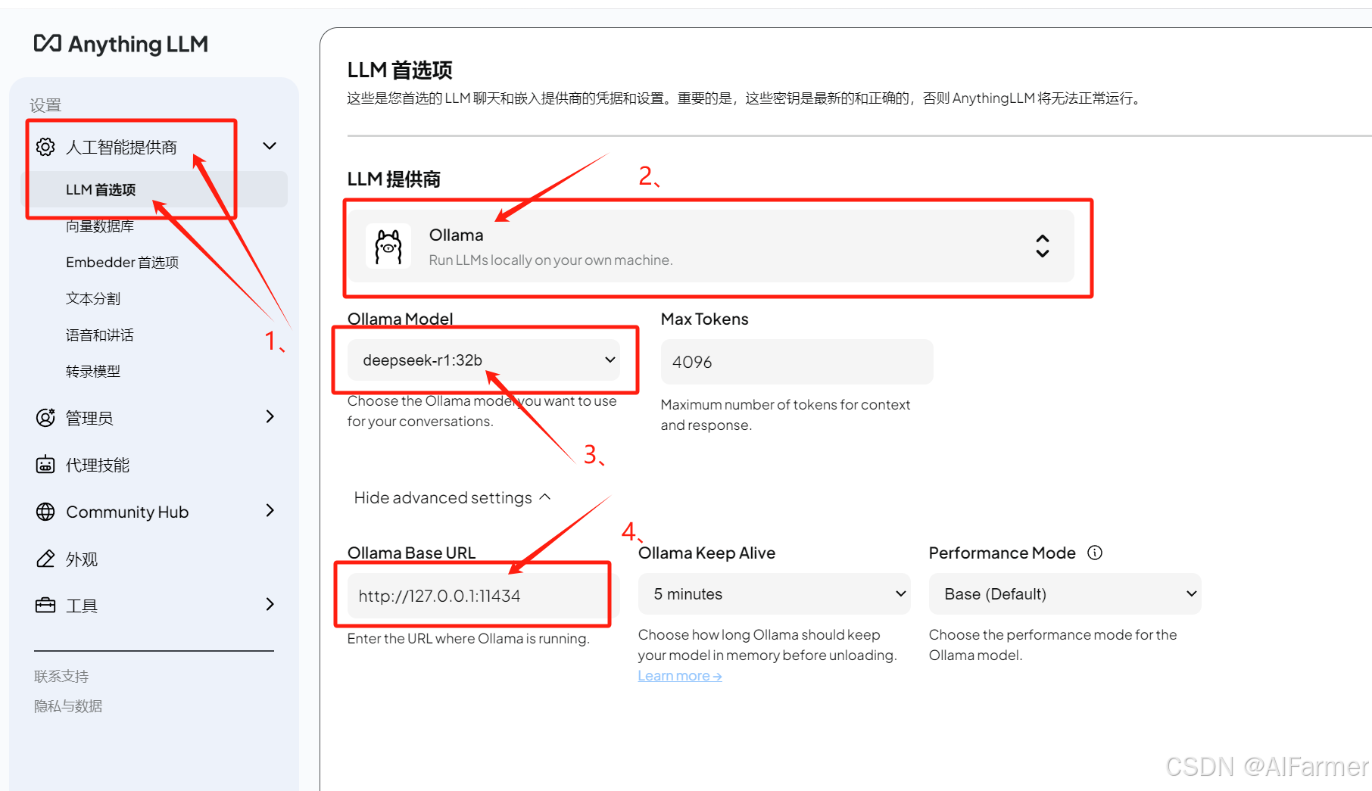Viewport: 1372px width, 791px height.
Task: Open 工具 section
Action: (x=82, y=606)
